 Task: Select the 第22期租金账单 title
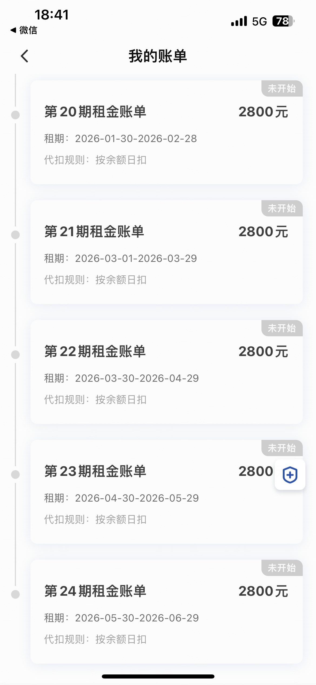point(95,351)
